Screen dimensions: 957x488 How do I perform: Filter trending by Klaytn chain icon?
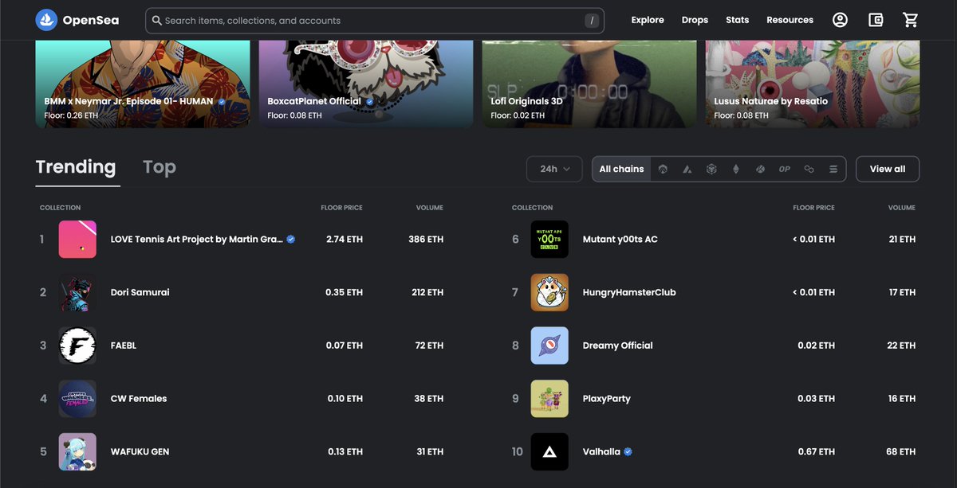[761, 169]
